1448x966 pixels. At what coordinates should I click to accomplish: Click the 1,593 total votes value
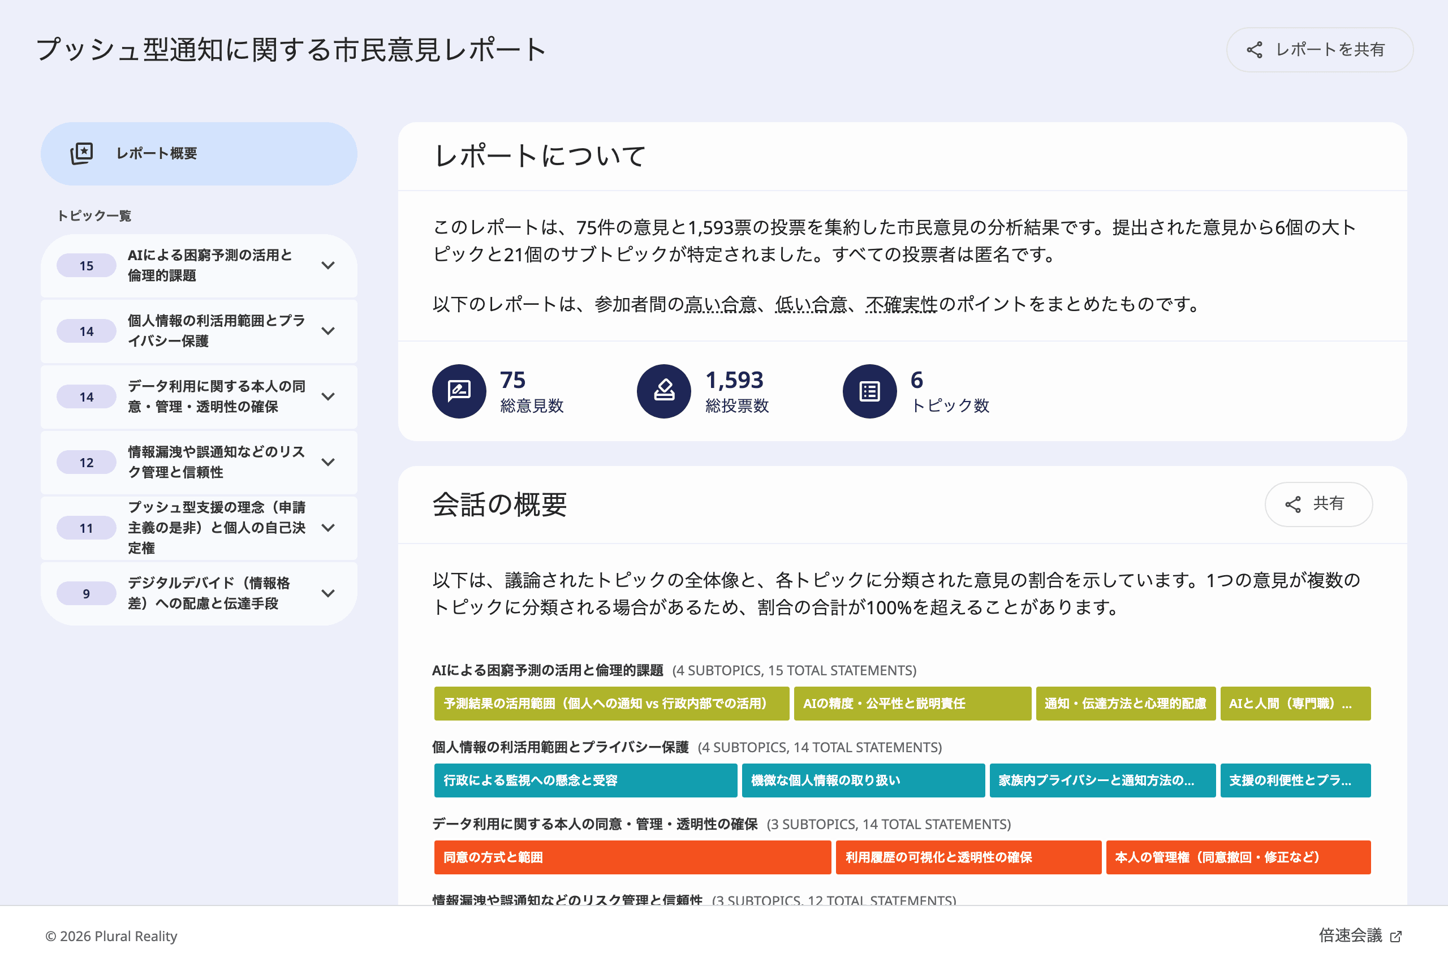point(734,380)
